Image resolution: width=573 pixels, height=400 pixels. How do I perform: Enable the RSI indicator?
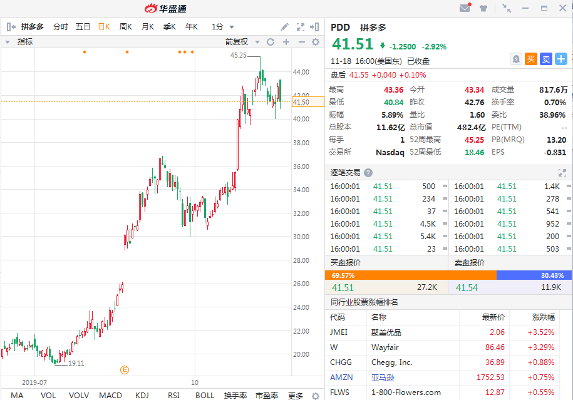pyautogui.click(x=173, y=395)
